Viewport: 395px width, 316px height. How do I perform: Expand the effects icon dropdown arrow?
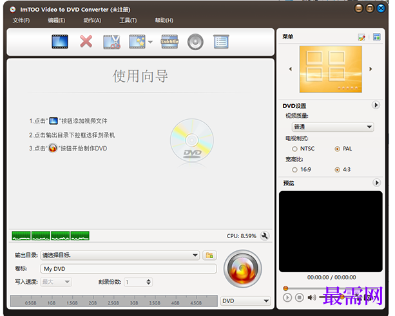point(150,42)
